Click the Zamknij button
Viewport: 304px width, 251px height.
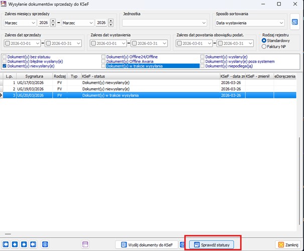click(288, 244)
